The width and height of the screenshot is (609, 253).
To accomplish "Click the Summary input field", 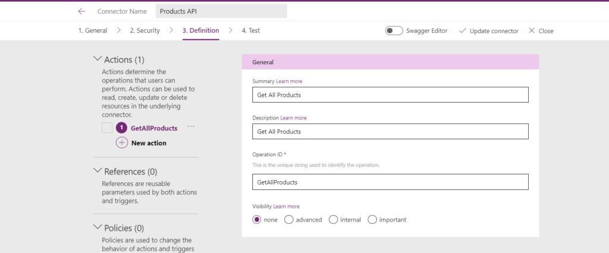I will click(x=390, y=94).
